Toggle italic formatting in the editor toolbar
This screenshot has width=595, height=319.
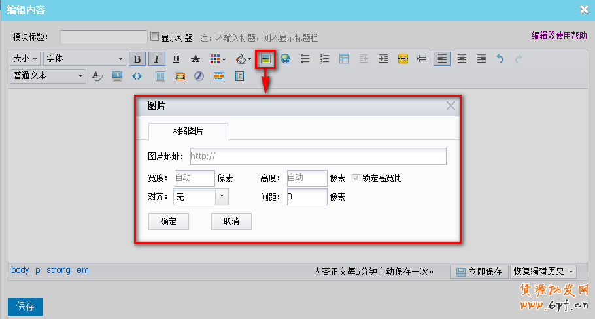[x=156, y=59]
